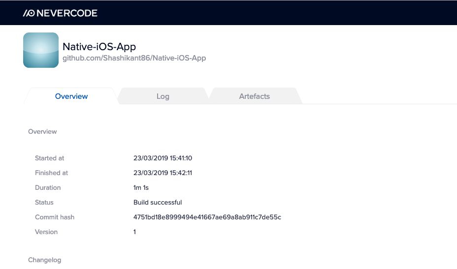This screenshot has width=457, height=269.
Task: Open the Native-iOS-App app icon
Action: [41, 50]
